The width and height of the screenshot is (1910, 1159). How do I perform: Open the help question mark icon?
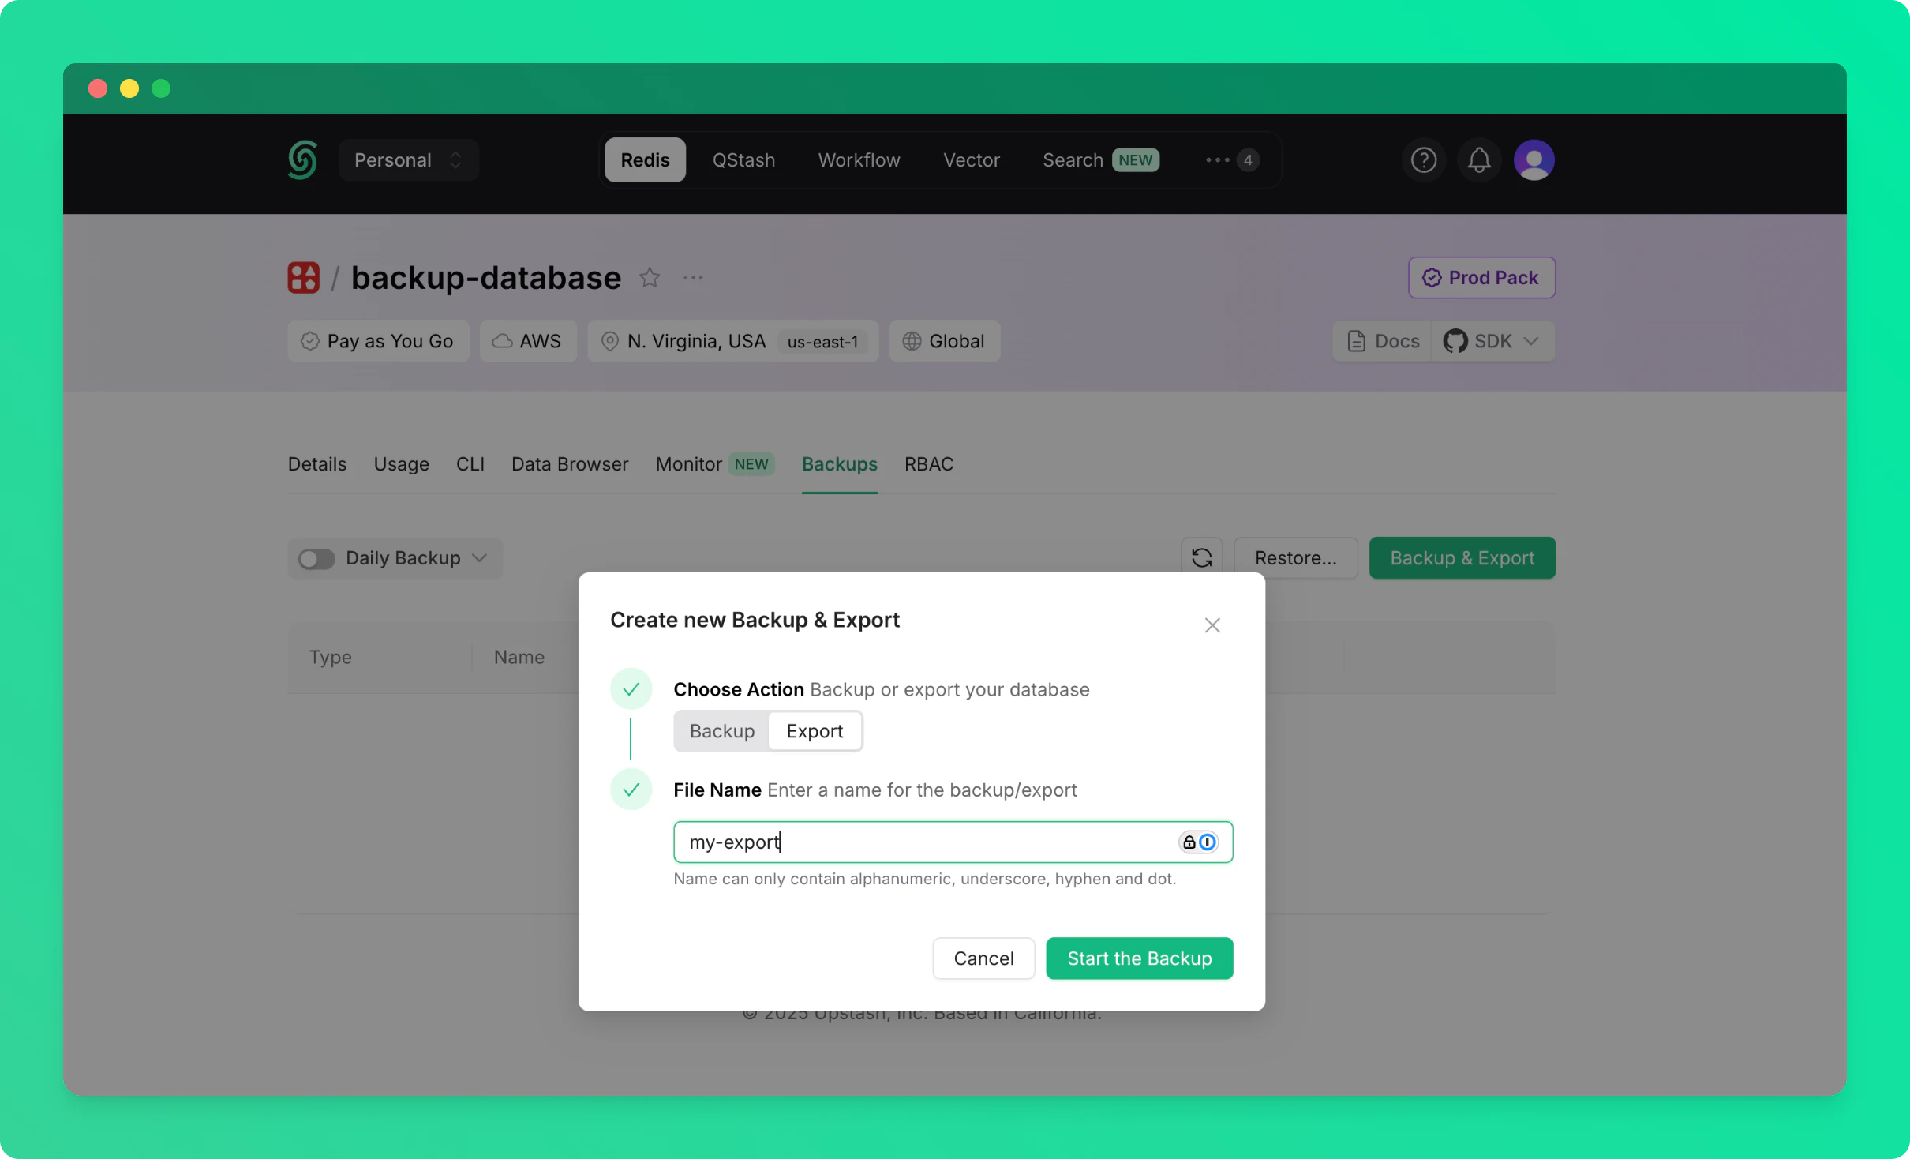click(x=1423, y=160)
